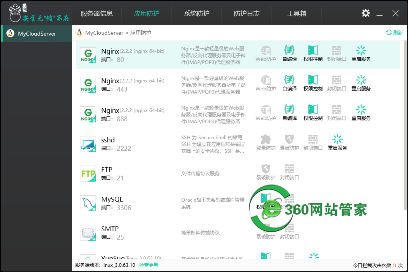408x272 pixels.
Task: Click the 文件传输协议服务 description
Action: (200, 173)
